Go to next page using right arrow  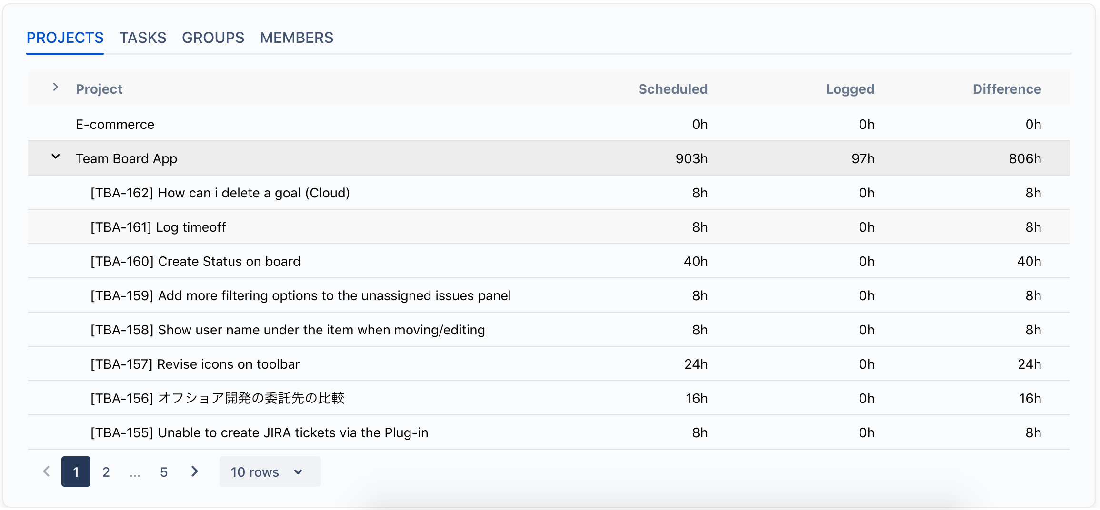pos(194,471)
